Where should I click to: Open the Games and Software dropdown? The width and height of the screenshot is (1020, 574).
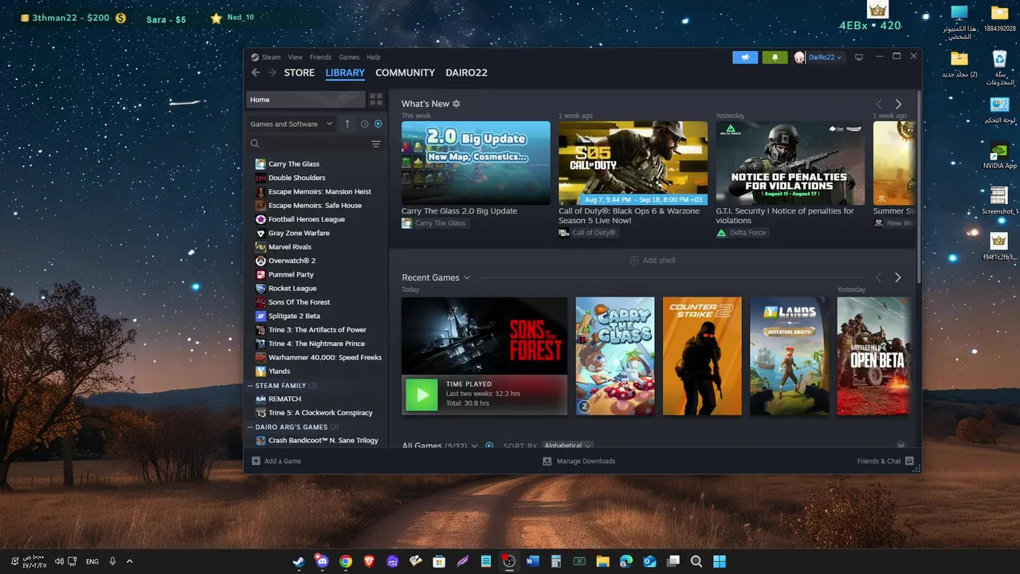coord(292,124)
